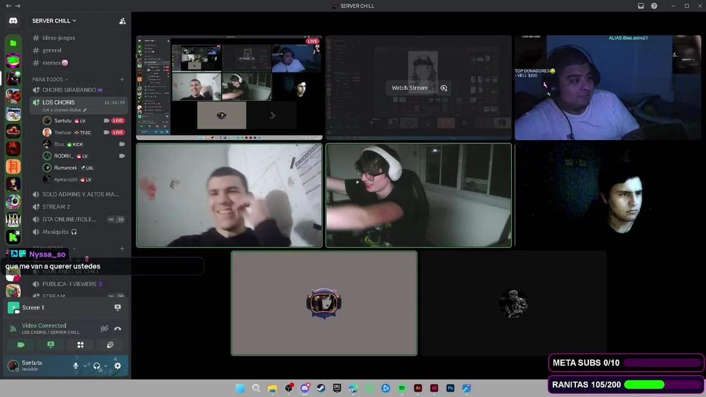Select user Santutu in voice list
The width and height of the screenshot is (706, 397).
(84, 121)
